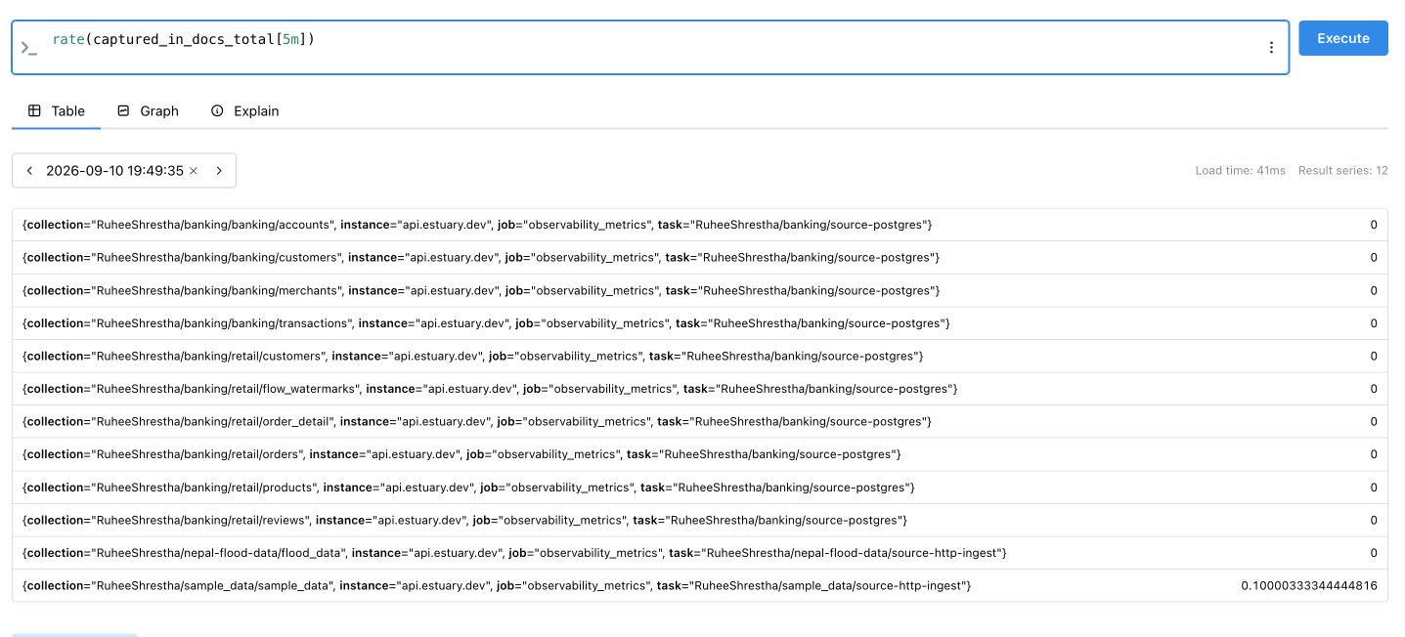The height and width of the screenshot is (637, 1405).
Task: Click the Load time: 41ms text
Action: tap(1240, 170)
